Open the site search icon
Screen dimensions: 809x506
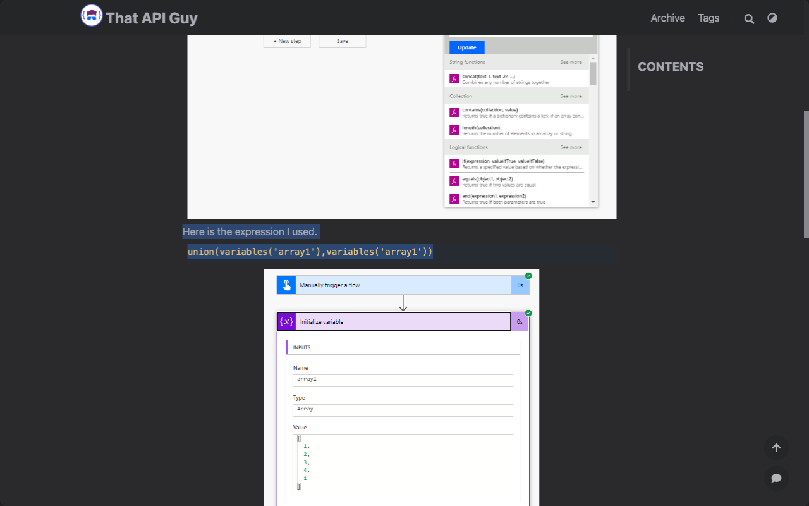[x=749, y=18]
